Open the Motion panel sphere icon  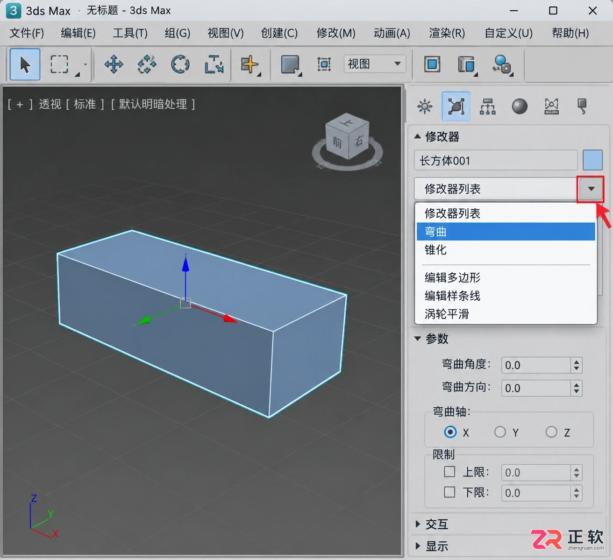(x=520, y=106)
